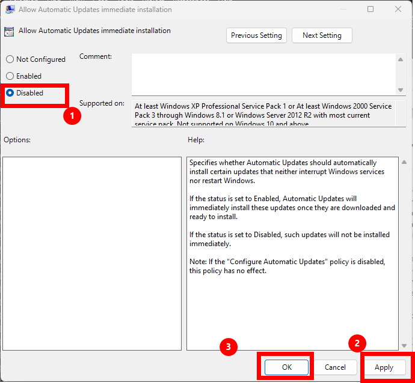Viewport: 415px width, 383px height.
Task: Go to Previous Setting
Action: (x=256, y=35)
